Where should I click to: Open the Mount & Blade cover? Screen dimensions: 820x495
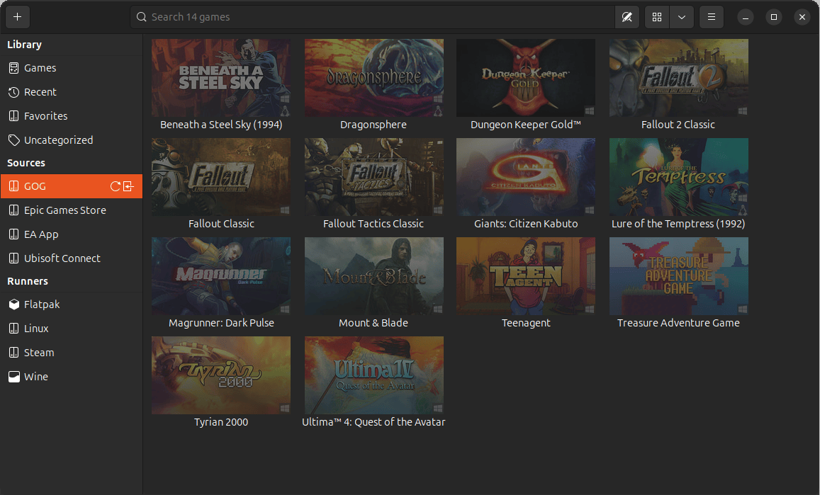[x=374, y=276]
